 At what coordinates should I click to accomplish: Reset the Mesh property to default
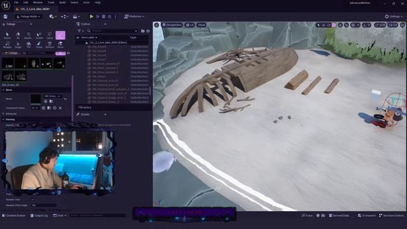tap(66, 99)
